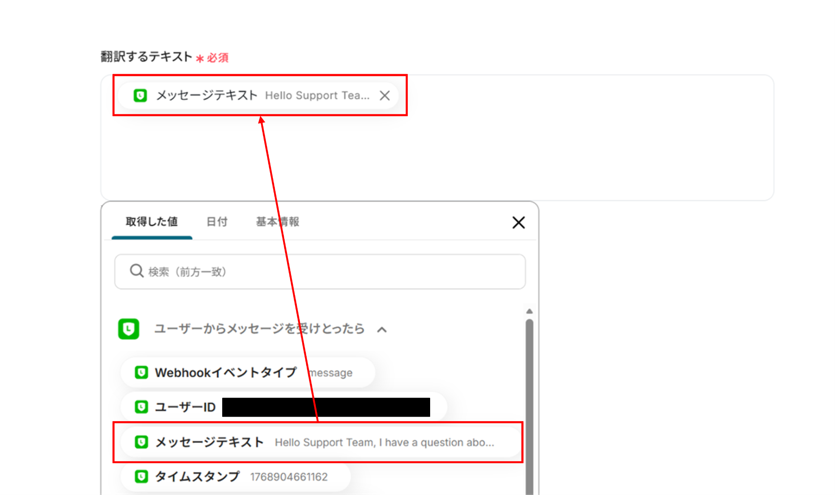Click the LINE icon beside list メッセージテキスト
This screenshot has width=835, height=495.
point(141,442)
